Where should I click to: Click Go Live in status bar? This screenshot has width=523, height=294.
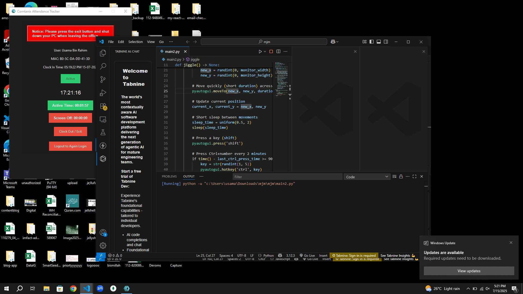tap(307, 255)
